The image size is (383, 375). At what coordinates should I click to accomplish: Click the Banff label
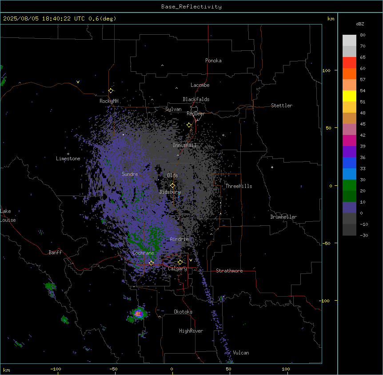point(55,253)
